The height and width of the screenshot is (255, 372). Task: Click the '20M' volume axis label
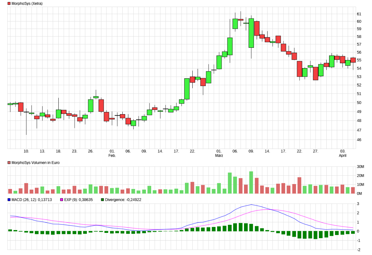click(x=360, y=176)
